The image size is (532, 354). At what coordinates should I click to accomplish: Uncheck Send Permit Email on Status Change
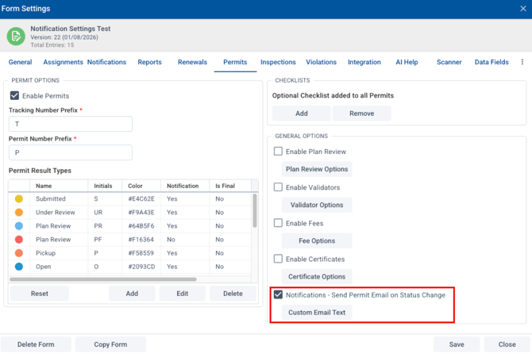point(278,294)
